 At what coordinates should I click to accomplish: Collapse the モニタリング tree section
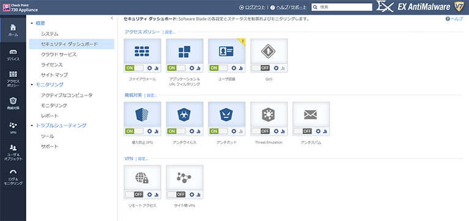(32, 84)
